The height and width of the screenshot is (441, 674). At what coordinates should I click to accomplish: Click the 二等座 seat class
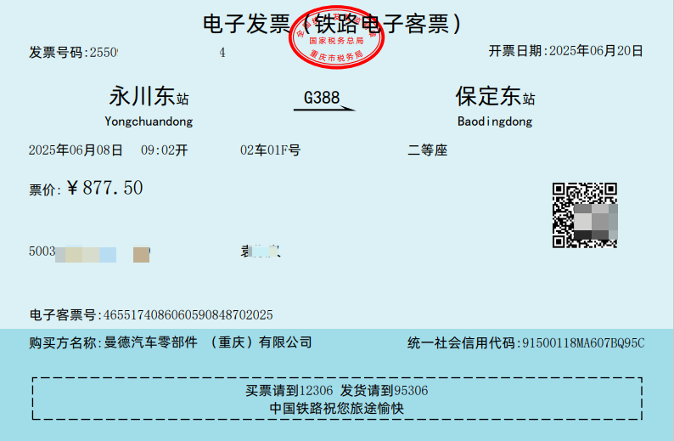coord(428,150)
